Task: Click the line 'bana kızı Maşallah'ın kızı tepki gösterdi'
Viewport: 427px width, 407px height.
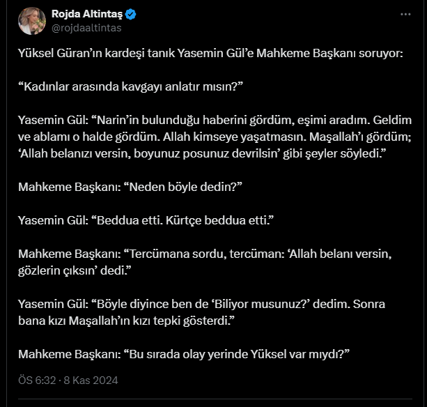Action: 126,321
